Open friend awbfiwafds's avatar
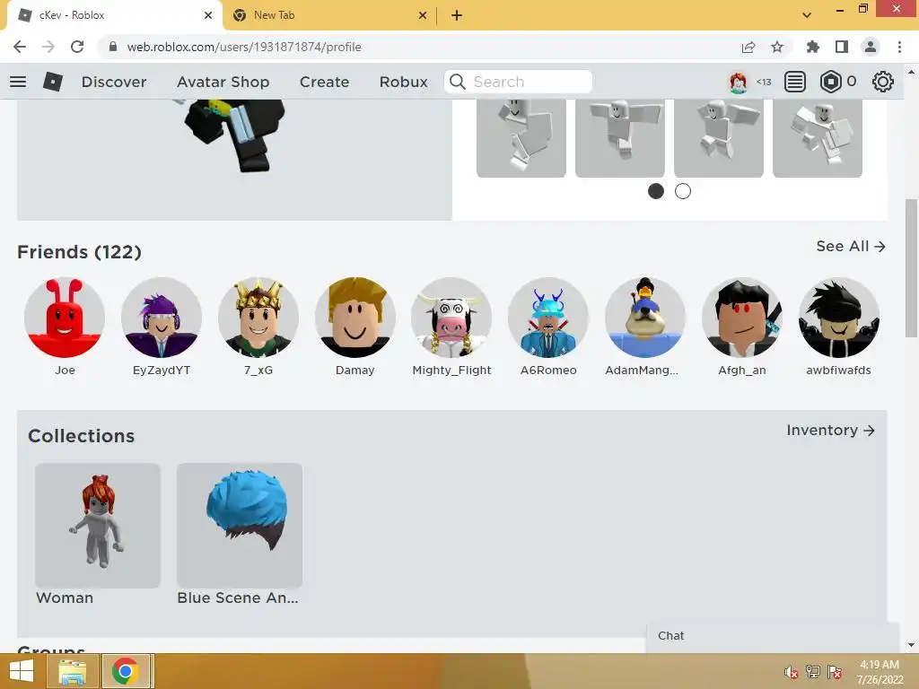 point(839,317)
